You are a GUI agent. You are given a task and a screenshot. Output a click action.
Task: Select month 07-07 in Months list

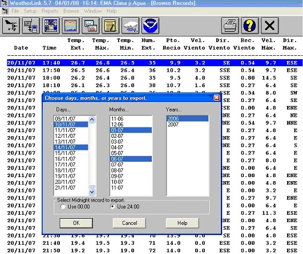131,165
